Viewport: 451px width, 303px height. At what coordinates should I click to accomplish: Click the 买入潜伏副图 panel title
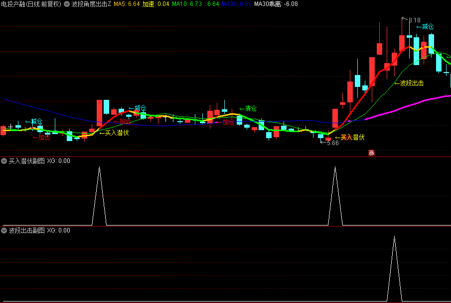click(27, 161)
